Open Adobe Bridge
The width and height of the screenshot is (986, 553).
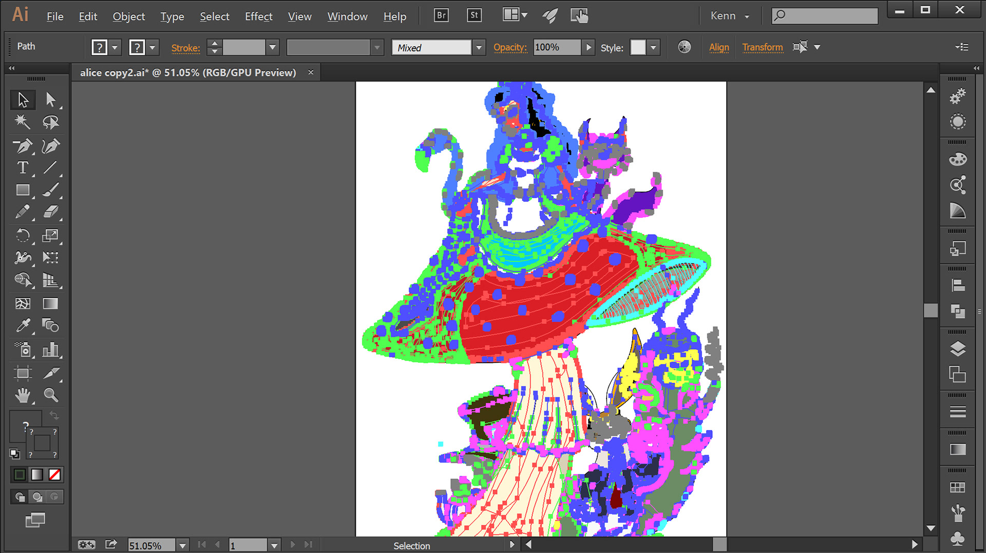pos(441,15)
